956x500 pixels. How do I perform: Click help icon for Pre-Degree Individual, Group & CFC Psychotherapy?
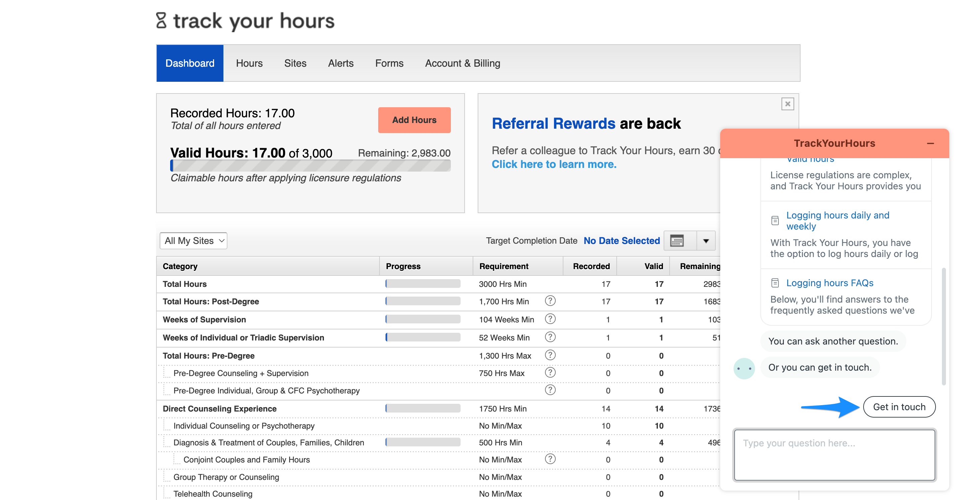550,390
